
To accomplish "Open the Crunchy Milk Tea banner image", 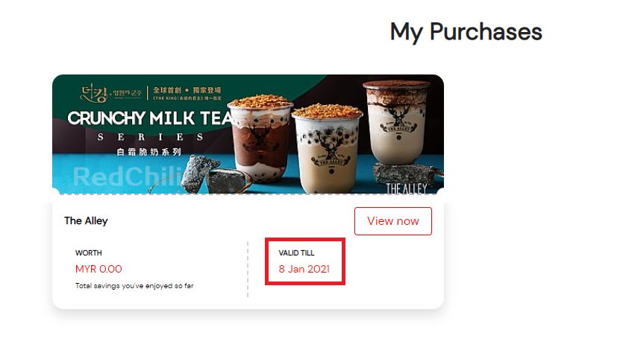I will tap(248, 134).
